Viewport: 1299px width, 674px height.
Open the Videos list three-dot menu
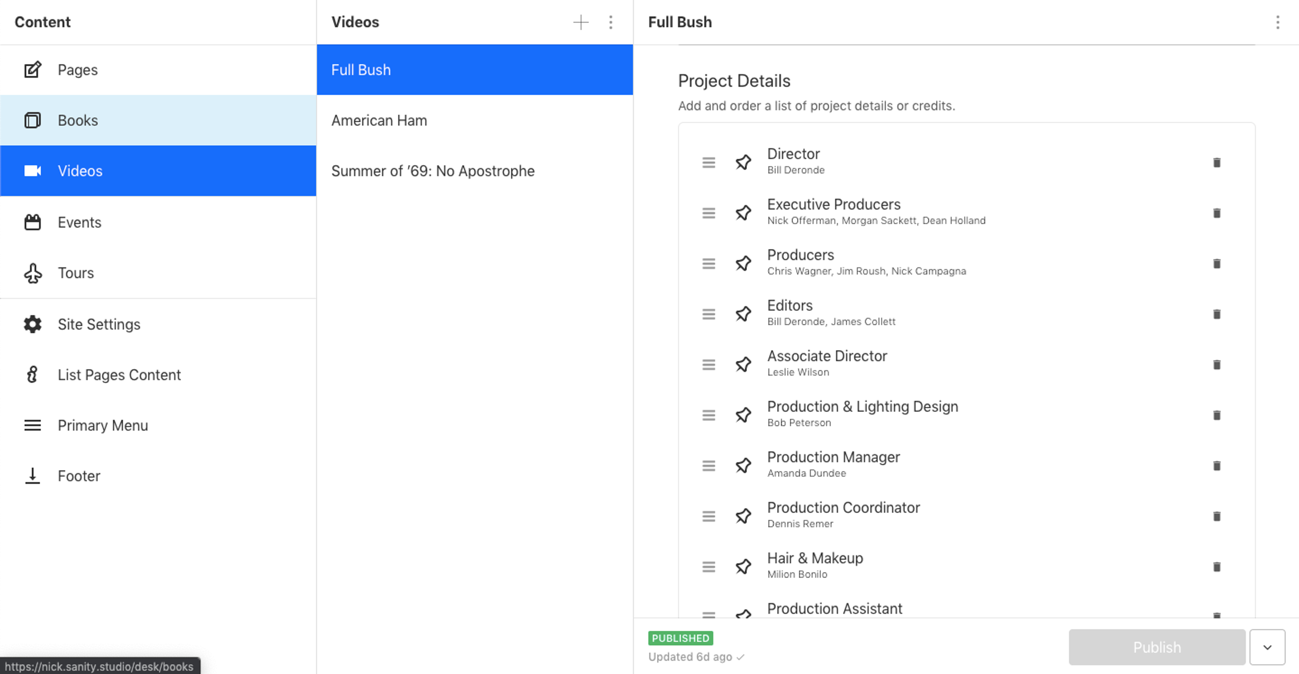point(610,22)
